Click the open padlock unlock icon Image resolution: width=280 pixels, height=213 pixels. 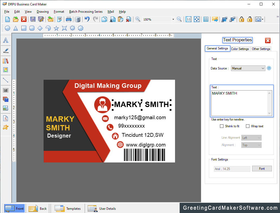(250, 19)
